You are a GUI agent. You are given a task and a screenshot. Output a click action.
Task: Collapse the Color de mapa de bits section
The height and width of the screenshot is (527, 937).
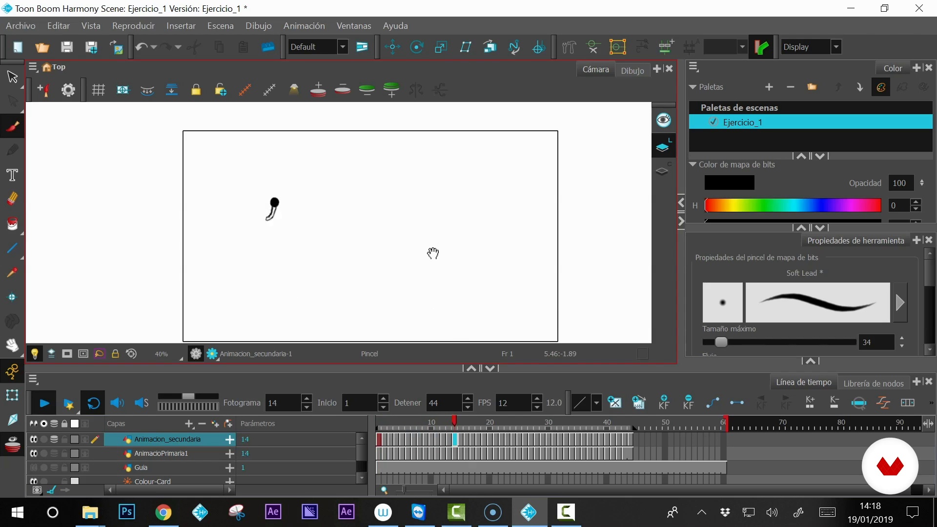click(x=693, y=164)
